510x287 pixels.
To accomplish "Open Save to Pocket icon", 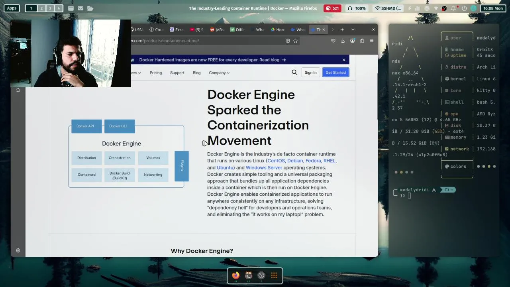I will coord(333,41).
